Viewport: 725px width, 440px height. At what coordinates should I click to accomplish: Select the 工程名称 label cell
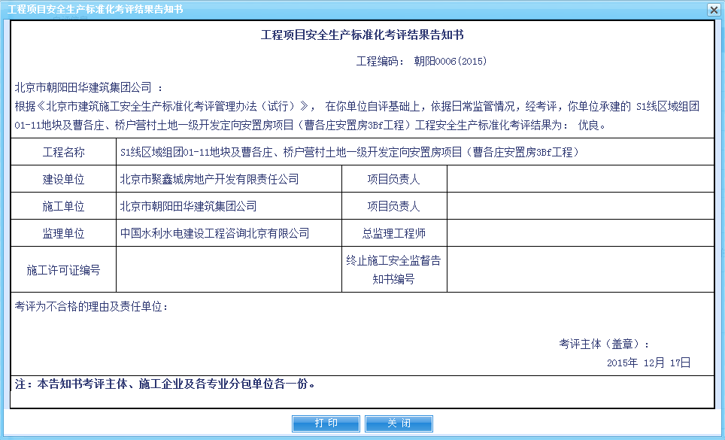coord(63,152)
